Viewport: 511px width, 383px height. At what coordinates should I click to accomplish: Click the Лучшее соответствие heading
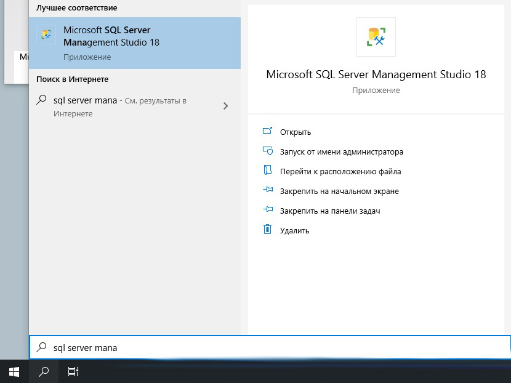pos(76,8)
